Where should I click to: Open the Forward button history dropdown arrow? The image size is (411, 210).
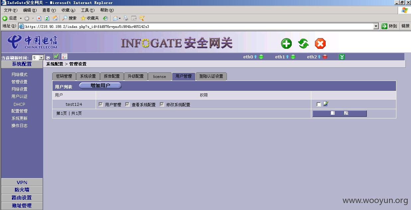tap(33, 18)
